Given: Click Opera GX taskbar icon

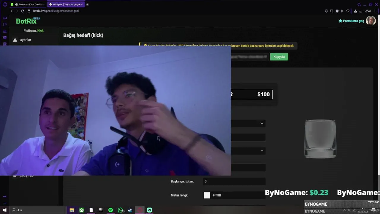Looking at the screenshot, I should click(140, 210).
